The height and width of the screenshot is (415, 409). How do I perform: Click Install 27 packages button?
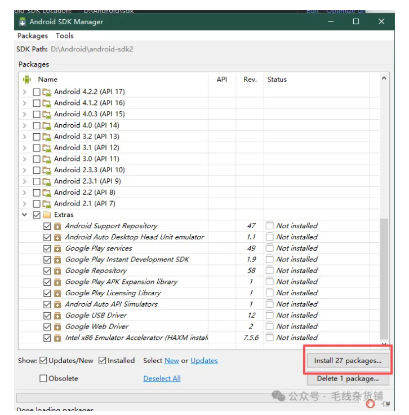348,361
